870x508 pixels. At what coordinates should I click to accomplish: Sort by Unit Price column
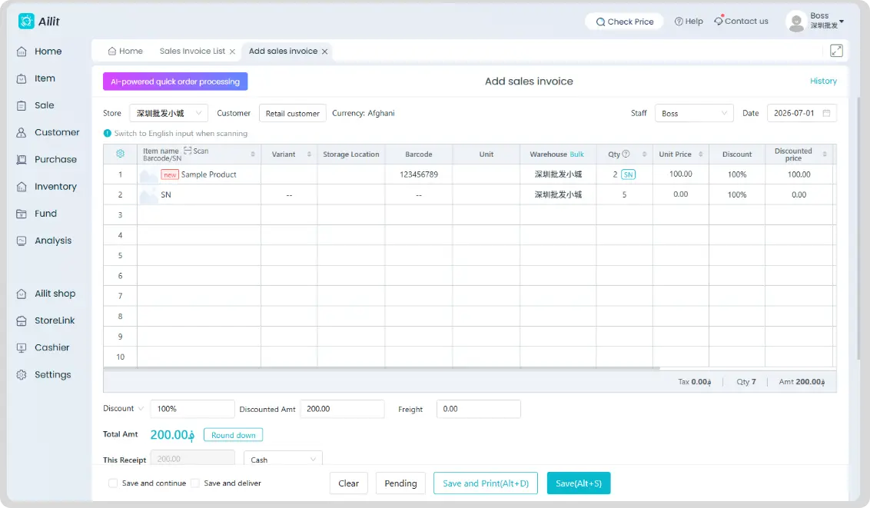tap(701, 154)
